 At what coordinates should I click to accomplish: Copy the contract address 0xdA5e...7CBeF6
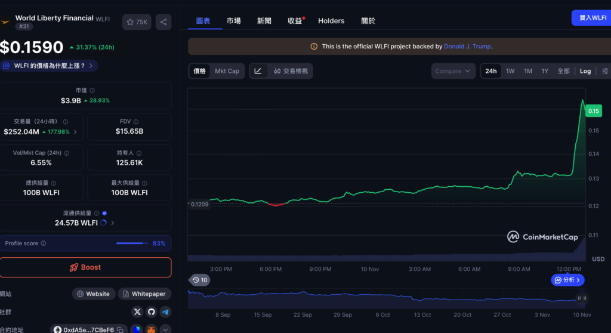[120, 329]
